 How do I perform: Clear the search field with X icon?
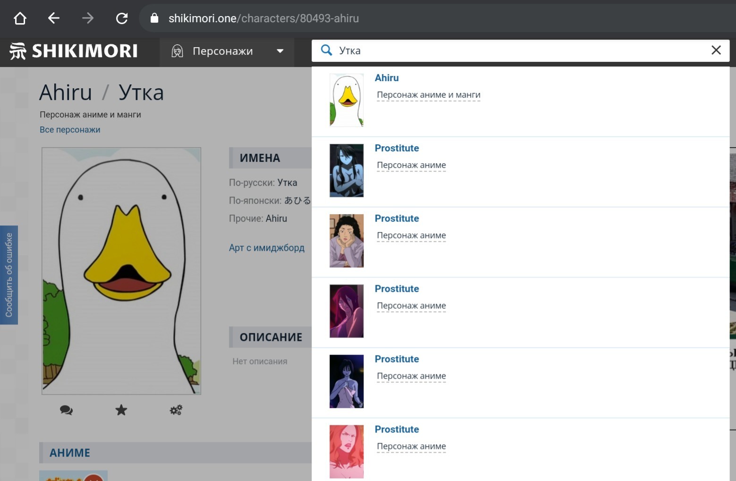click(x=716, y=50)
